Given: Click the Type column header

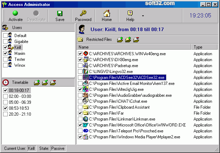Looking at the screenshot, I should pos(205,47).
